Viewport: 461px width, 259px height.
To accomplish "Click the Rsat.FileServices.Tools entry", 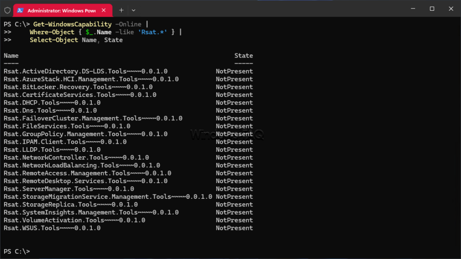I will [67, 126].
